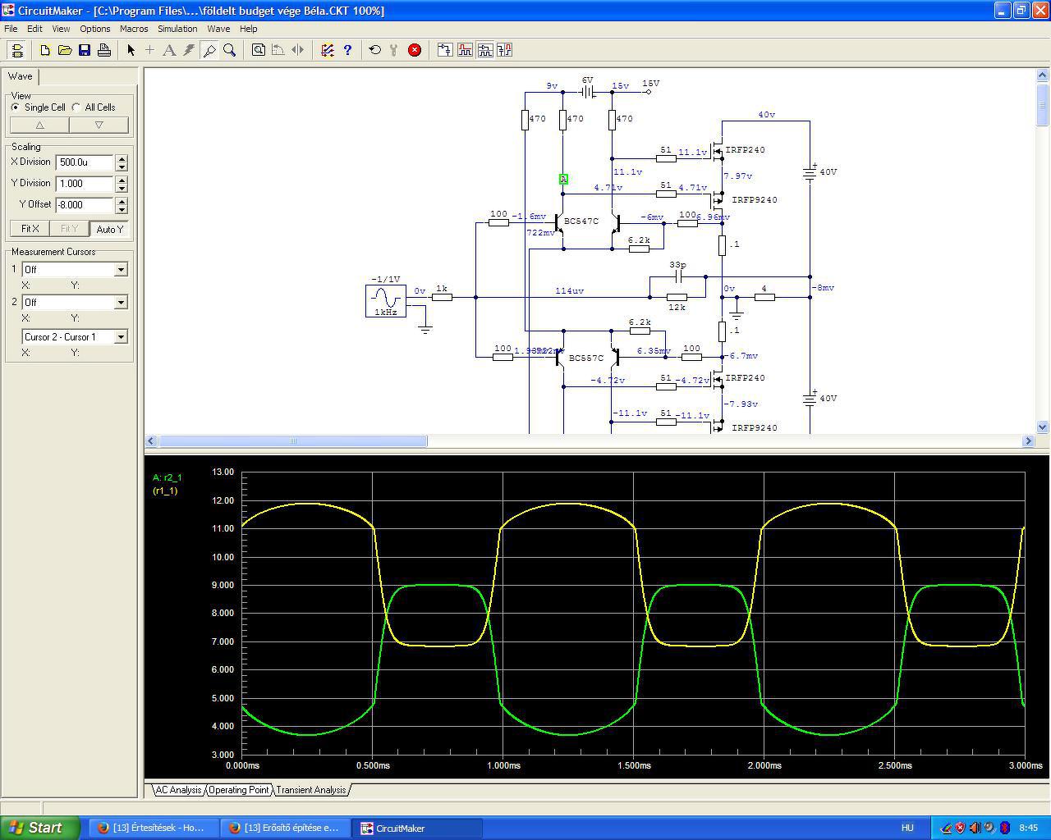Select the Single Cell radio button
This screenshot has height=840, width=1051.
[16, 107]
